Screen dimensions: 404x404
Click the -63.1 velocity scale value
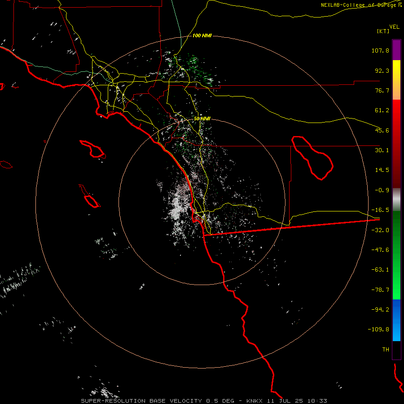(x=380, y=270)
